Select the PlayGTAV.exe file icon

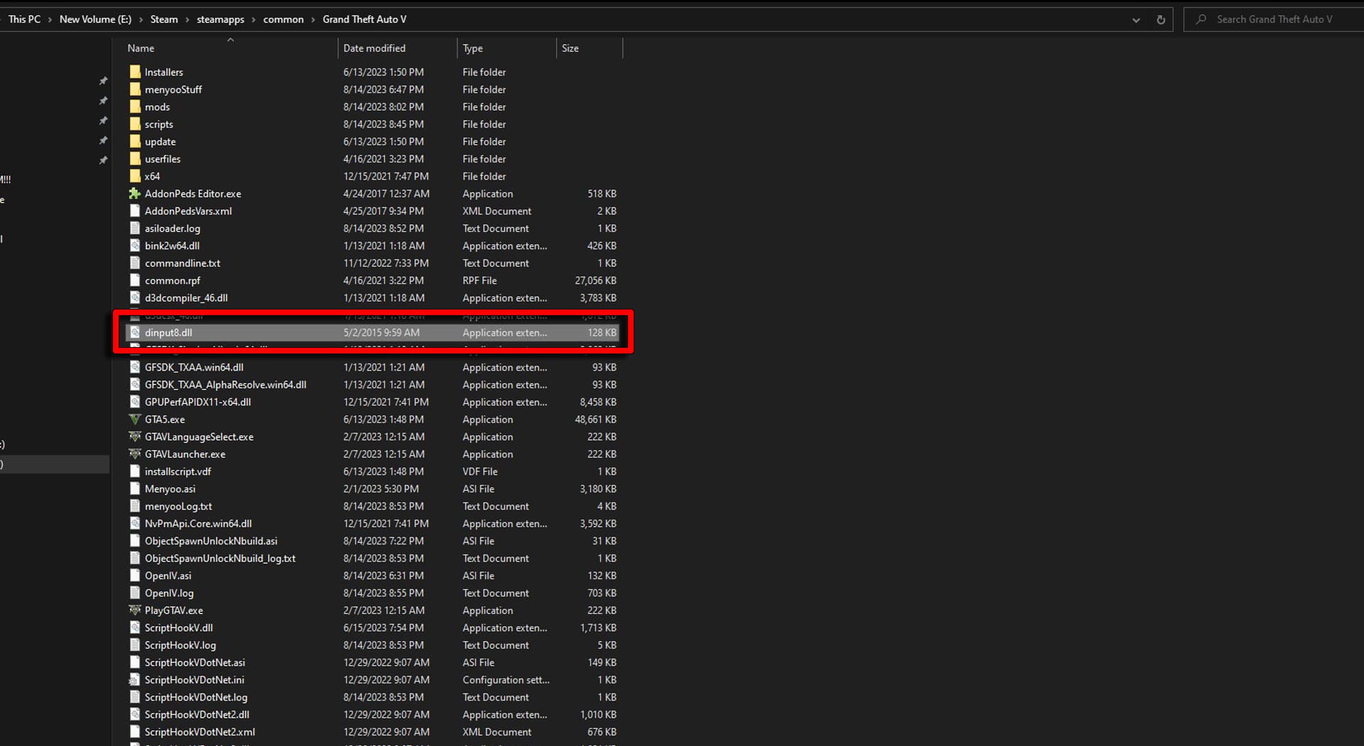pos(134,610)
